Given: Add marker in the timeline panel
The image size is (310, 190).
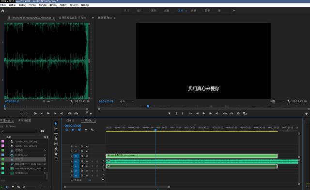Looking at the screenshot, I should 86,130.
